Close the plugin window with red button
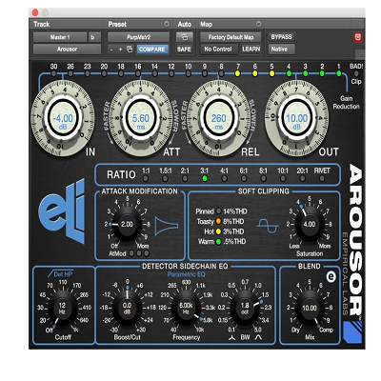The image size is (381, 381). [35, 12]
